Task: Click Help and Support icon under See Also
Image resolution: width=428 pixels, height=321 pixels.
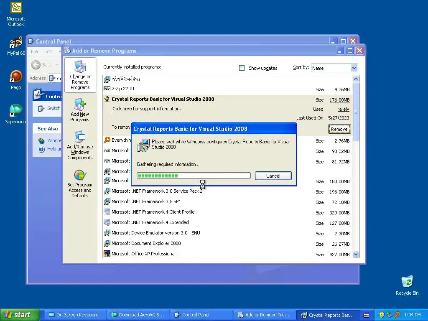Action: pos(41,149)
